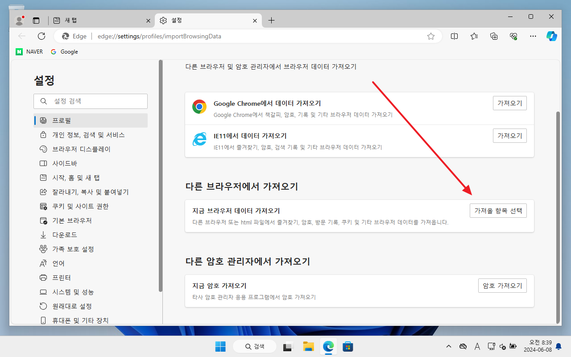571x357 pixels.
Task: Open the Settings and more menu
Action: (x=533, y=36)
